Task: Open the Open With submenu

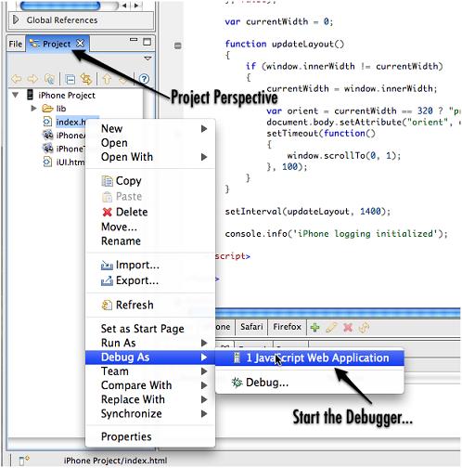Action: [150, 157]
